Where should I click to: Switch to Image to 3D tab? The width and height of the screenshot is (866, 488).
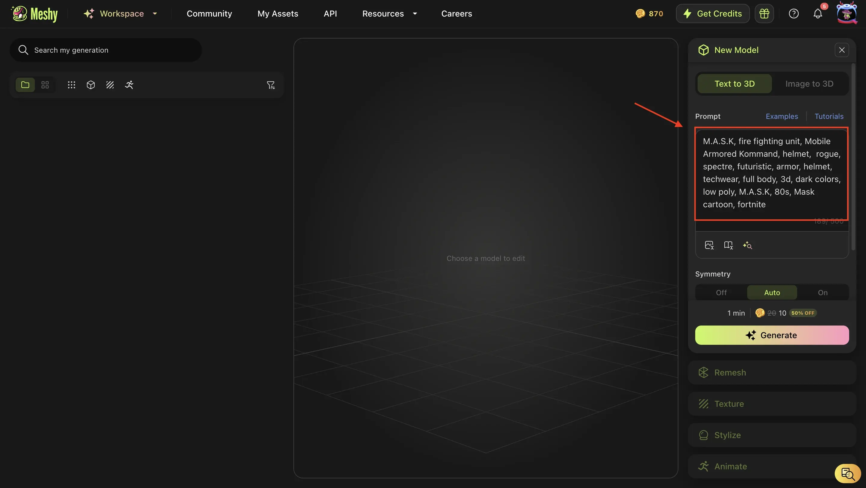pos(809,84)
